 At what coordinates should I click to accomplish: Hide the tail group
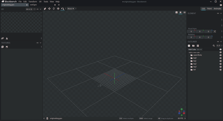[x=220, y=70]
